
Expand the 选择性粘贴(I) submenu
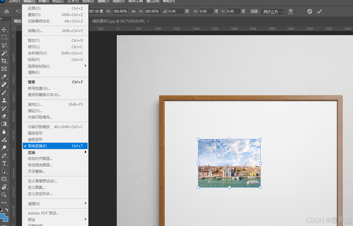point(55,66)
